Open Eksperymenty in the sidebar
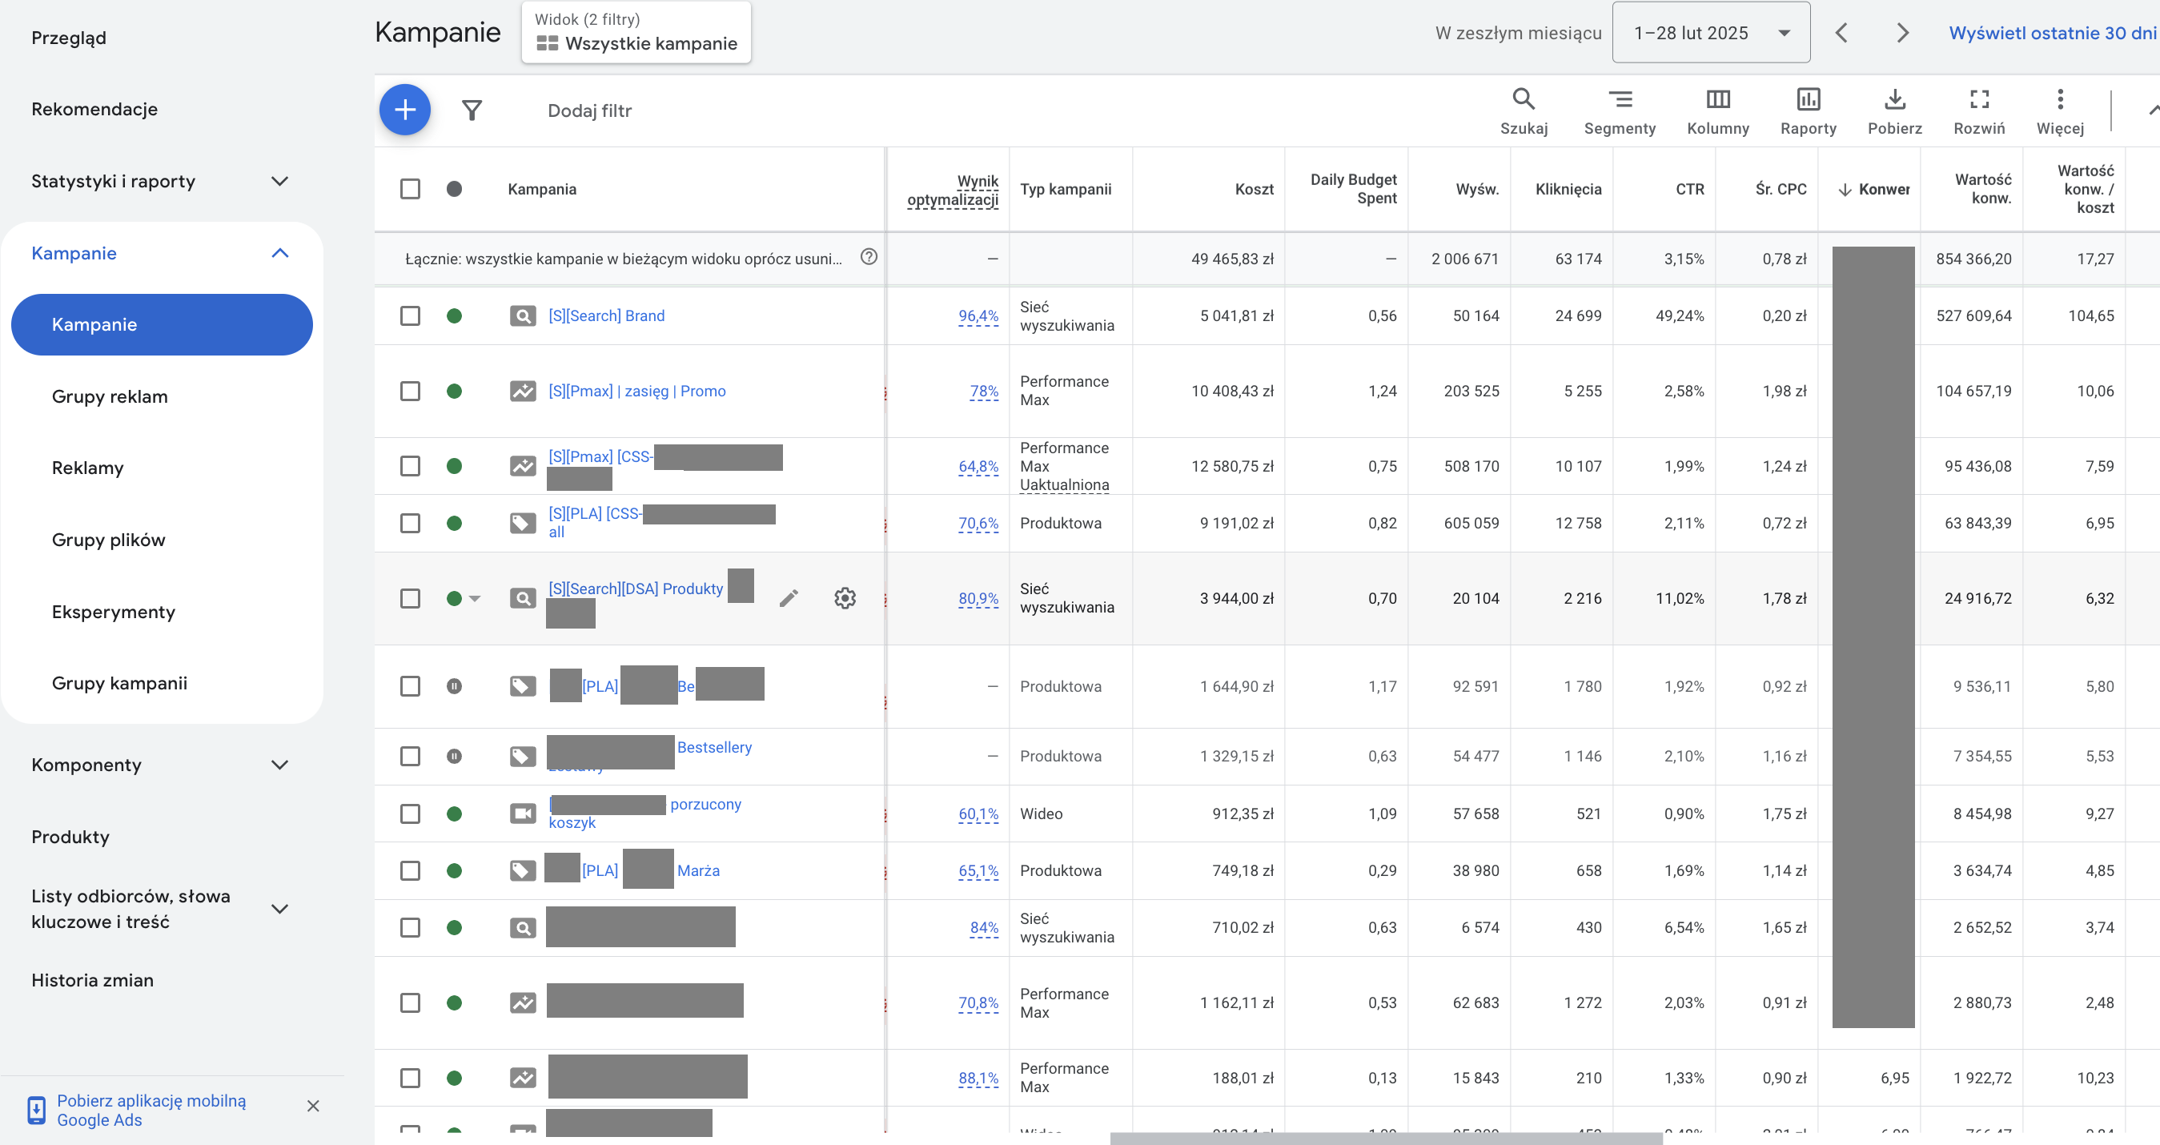 point(114,613)
